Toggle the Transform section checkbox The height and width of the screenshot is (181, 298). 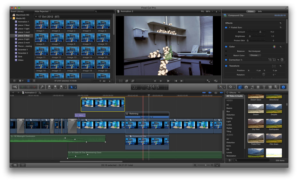[226, 66]
